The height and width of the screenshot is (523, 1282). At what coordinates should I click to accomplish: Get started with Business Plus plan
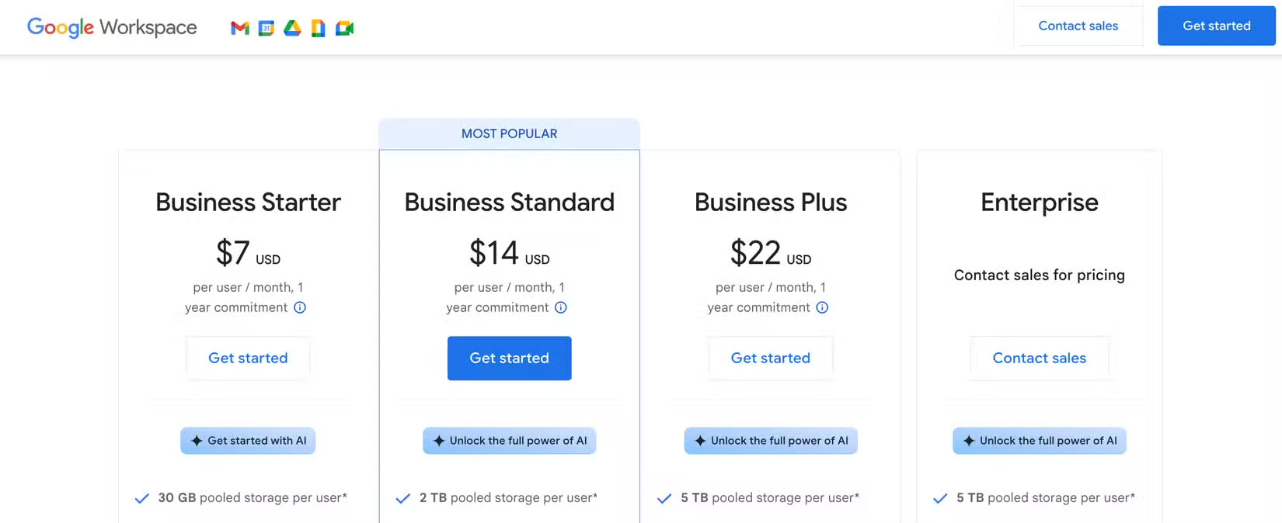coord(770,358)
